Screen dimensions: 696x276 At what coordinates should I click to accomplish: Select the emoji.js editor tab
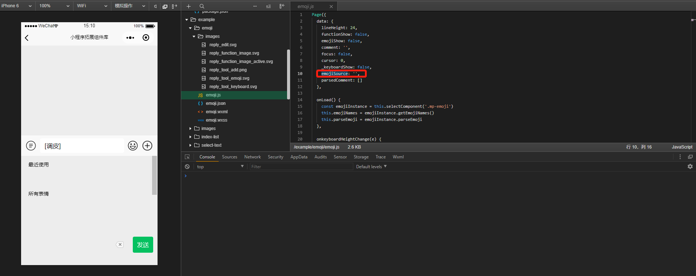306,7
